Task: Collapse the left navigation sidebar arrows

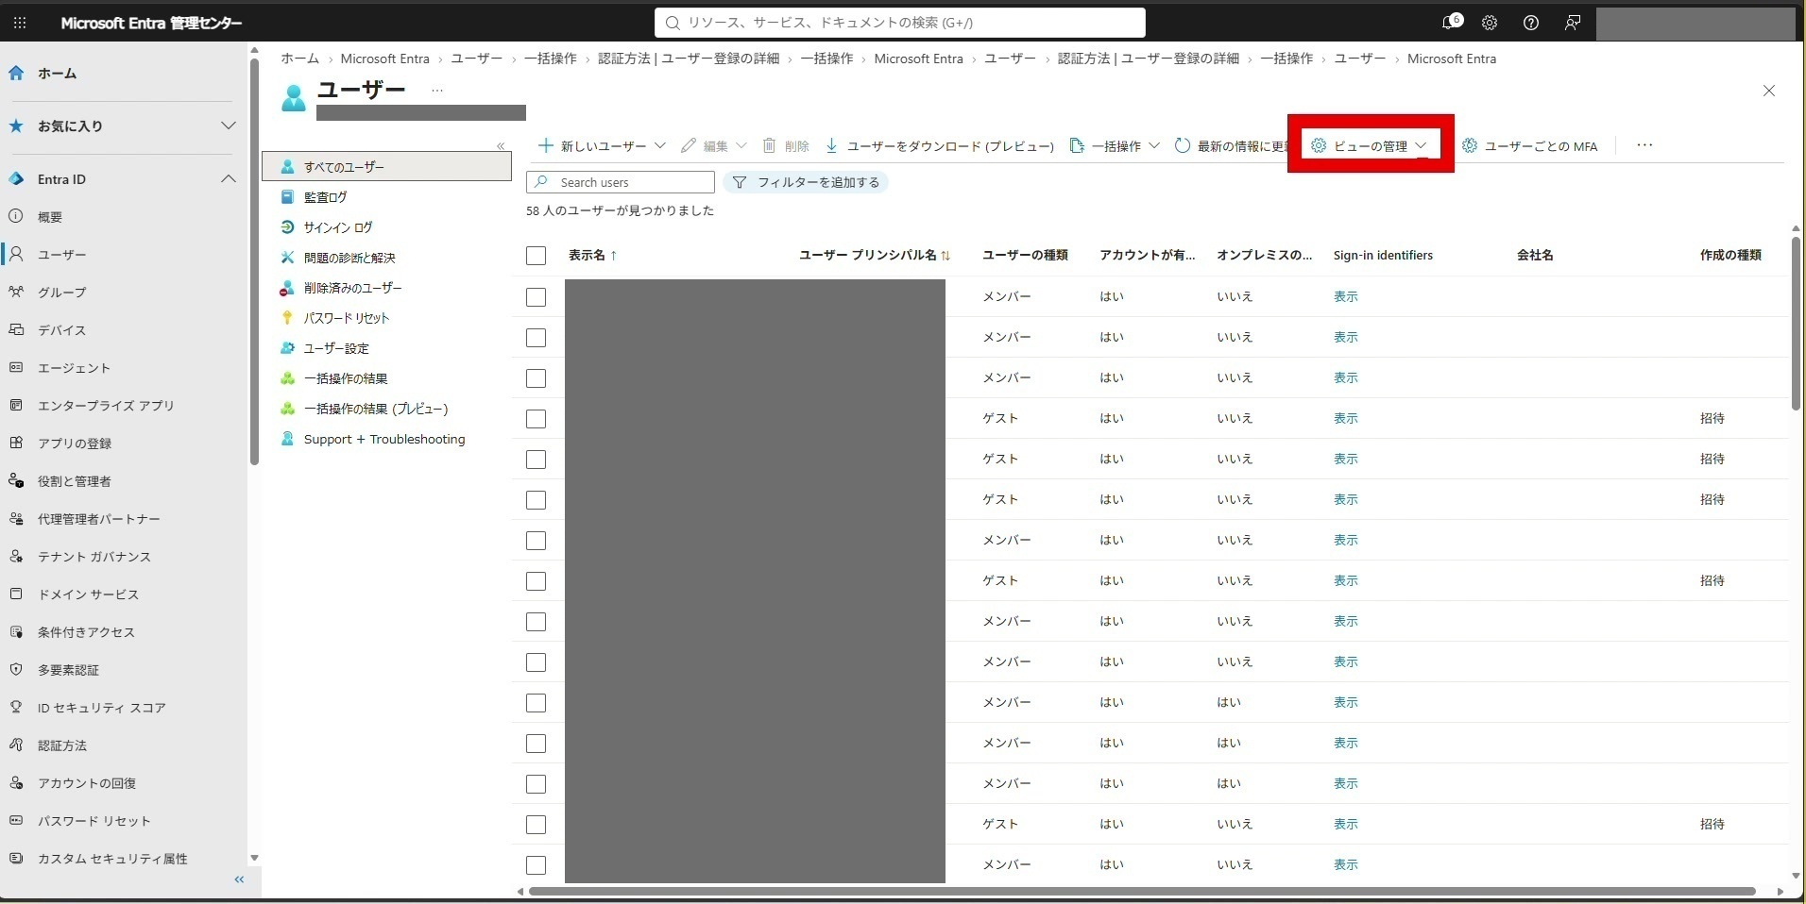Action: [x=239, y=879]
